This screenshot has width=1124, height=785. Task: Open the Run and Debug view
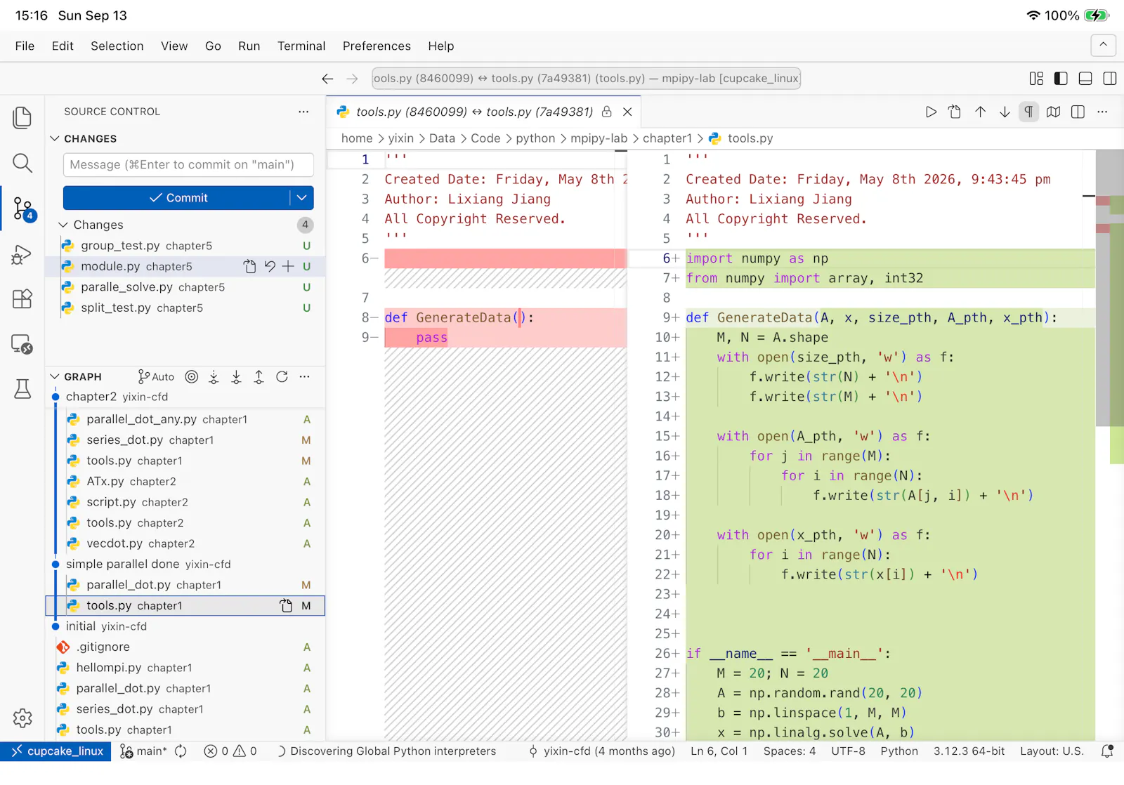click(x=22, y=253)
